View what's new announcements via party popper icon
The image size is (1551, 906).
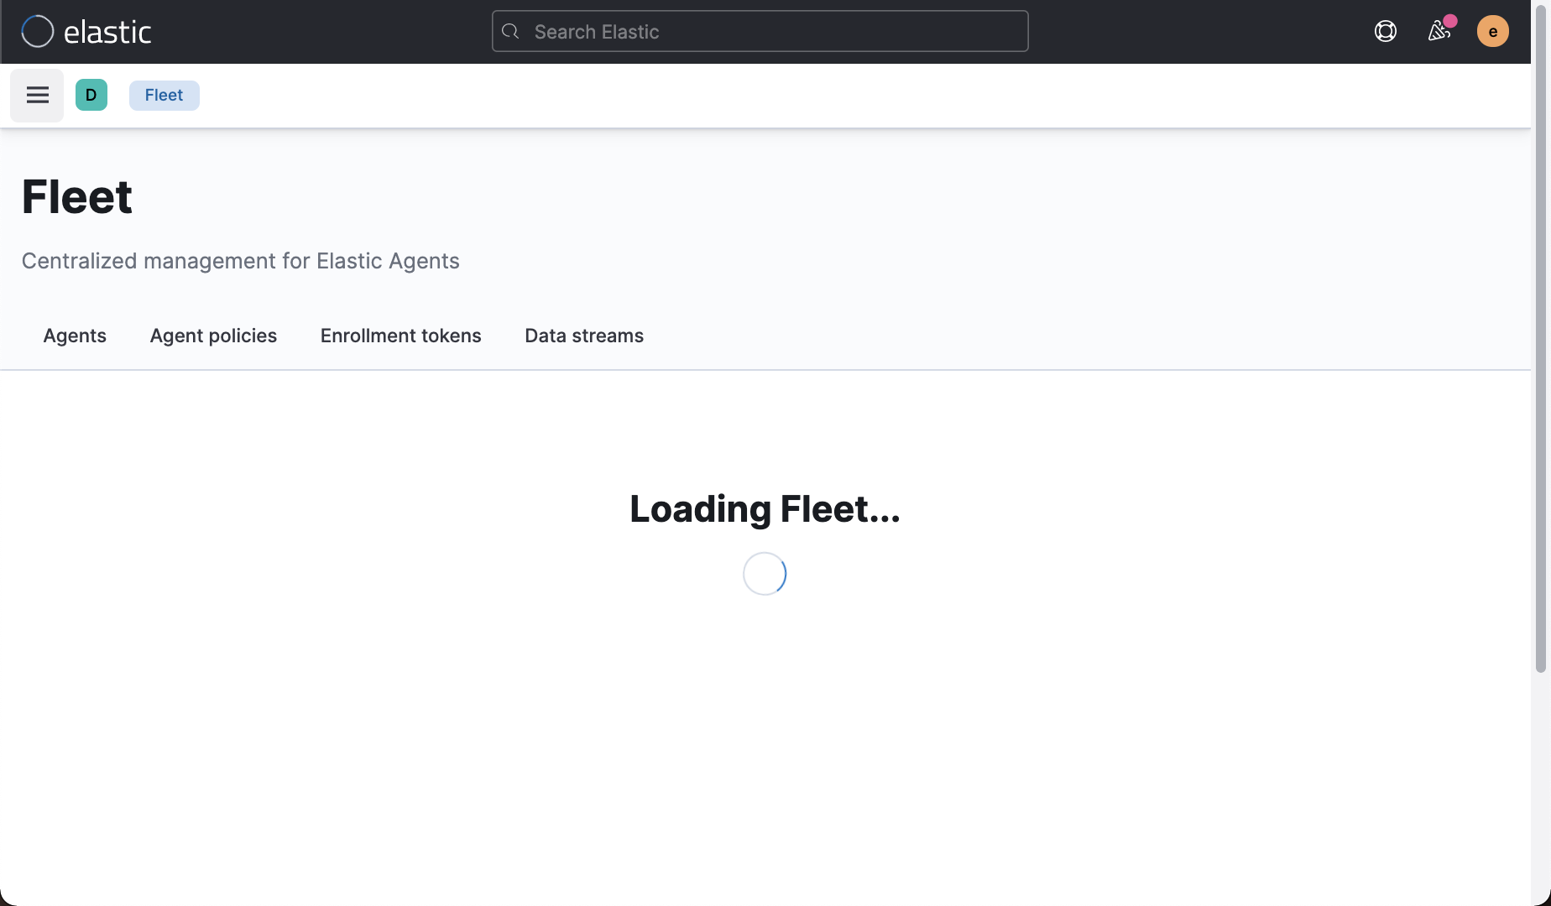[x=1439, y=31]
